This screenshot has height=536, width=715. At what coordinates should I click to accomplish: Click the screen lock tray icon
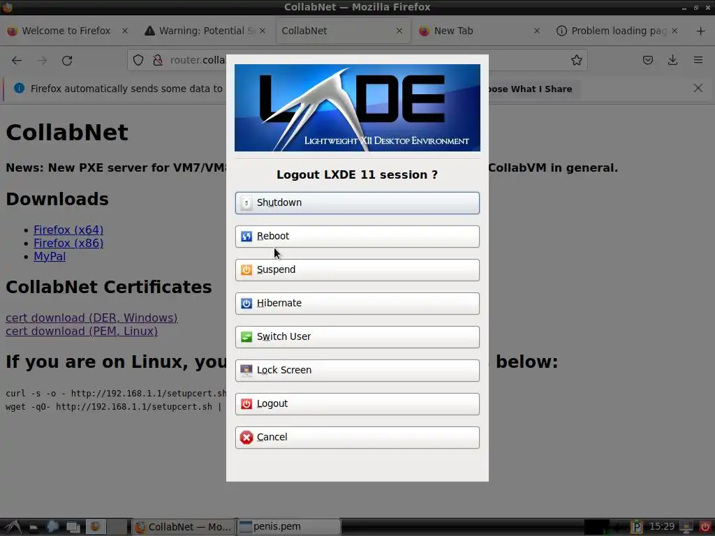tap(686, 528)
